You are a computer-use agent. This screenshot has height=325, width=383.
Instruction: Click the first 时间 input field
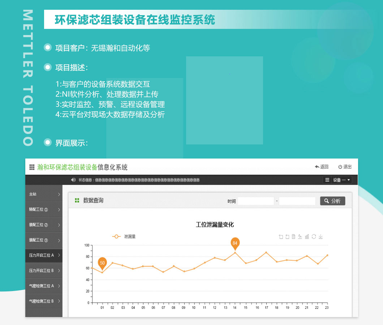[256, 201]
